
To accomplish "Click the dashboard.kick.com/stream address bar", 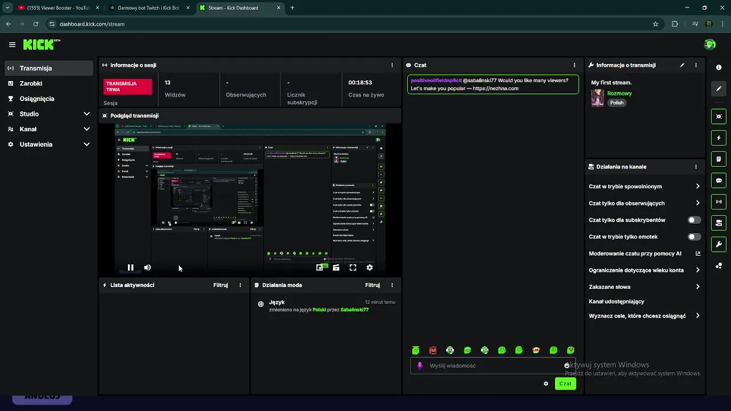I will [x=92, y=24].
